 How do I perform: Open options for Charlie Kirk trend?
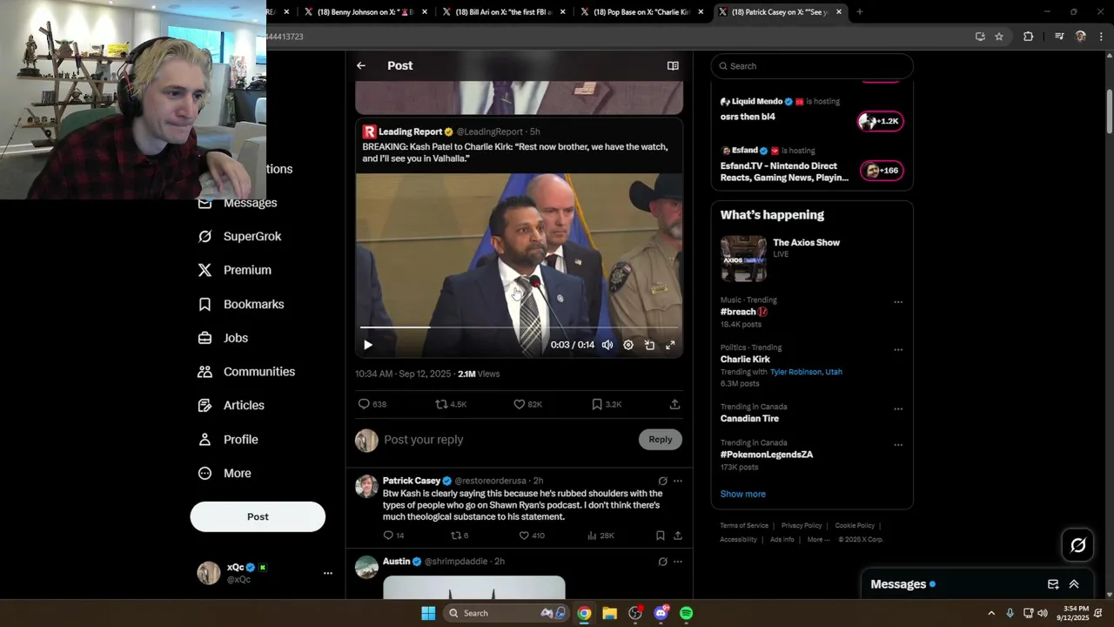pyautogui.click(x=898, y=350)
